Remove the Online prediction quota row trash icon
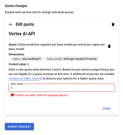This screenshot has height=135, width=123. click(x=109, y=46)
